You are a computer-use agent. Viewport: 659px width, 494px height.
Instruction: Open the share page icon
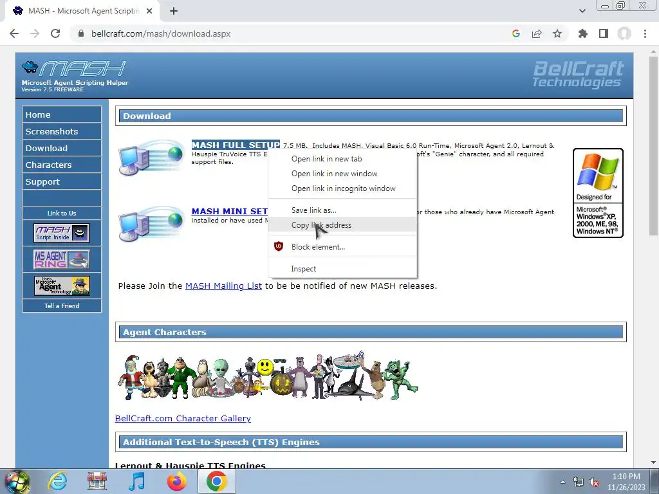point(537,33)
